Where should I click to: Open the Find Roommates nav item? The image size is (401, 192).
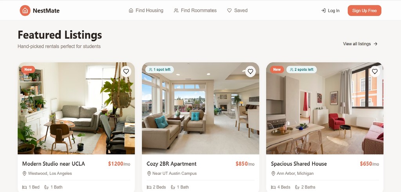point(195,11)
